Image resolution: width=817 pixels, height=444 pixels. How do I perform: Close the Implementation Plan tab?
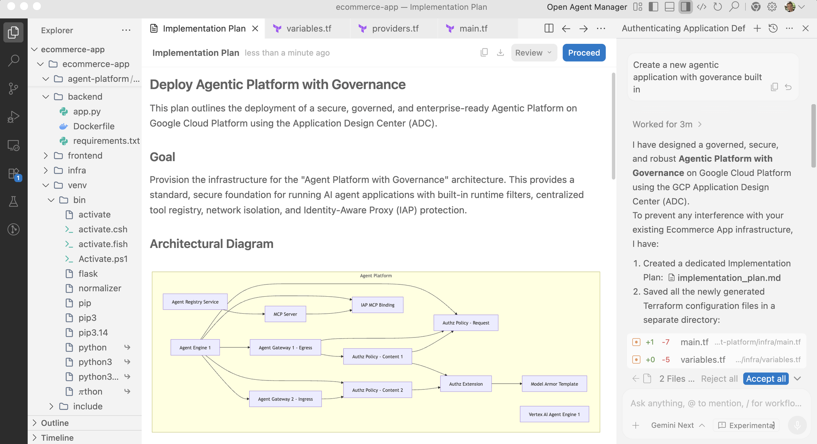tap(255, 29)
